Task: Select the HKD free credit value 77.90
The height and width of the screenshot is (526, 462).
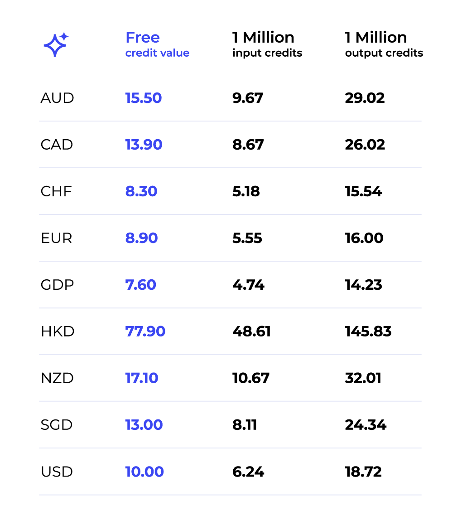Action: click(145, 331)
